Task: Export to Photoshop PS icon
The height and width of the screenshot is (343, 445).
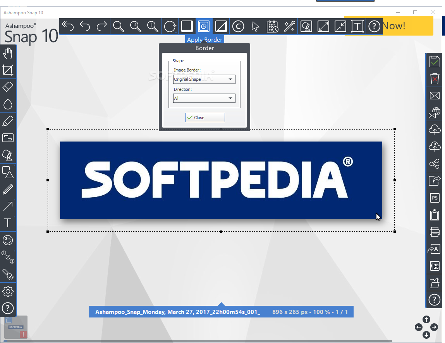Action: point(435,198)
